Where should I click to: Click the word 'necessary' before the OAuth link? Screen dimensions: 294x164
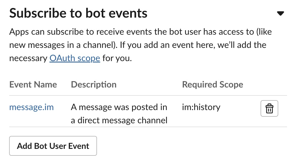28,59
